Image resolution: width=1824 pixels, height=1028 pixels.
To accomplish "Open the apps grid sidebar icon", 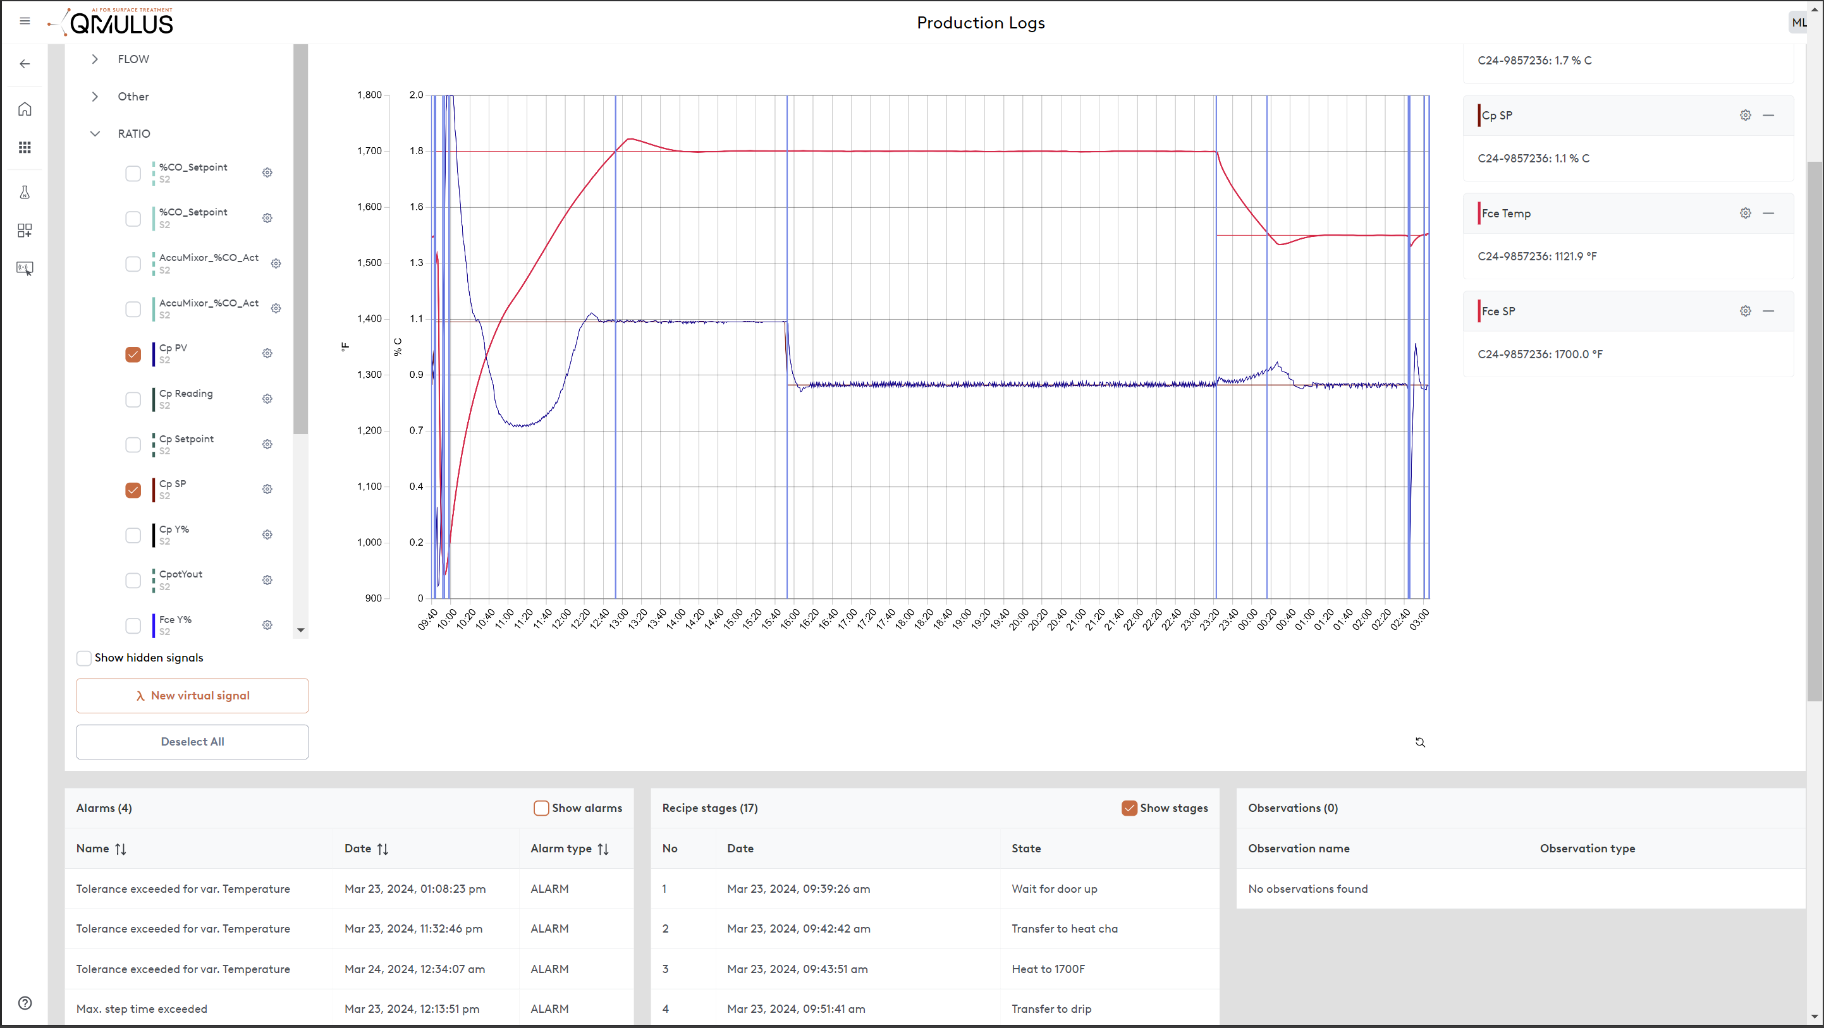I will (25, 147).
